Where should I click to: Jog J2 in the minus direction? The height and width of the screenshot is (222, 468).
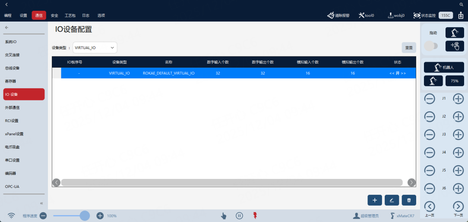coord(430,116)
